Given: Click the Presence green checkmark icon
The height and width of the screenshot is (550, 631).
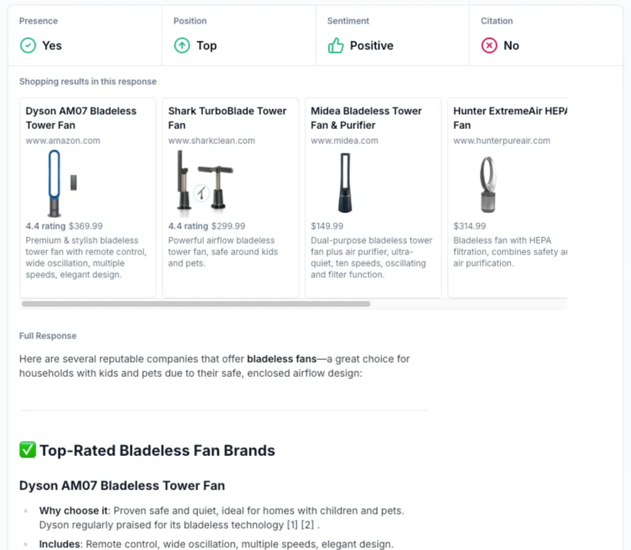Looking at the screenshot, I should click(x=28, y=46).
